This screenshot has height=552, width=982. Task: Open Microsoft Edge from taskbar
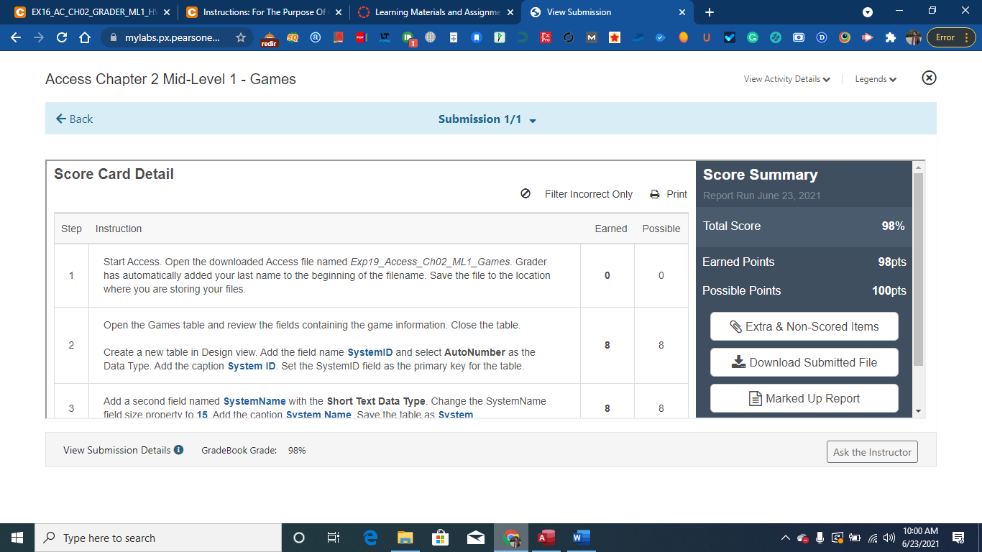pyautogui.click(x=371, y=538)
